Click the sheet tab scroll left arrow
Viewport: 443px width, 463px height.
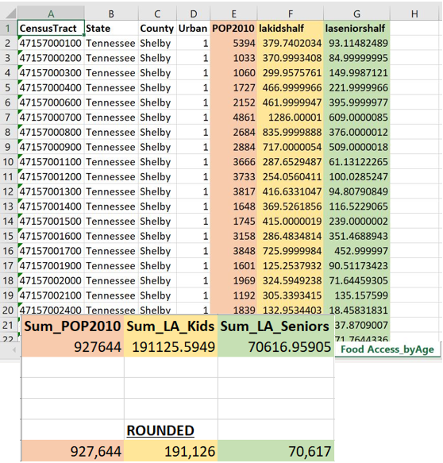13,350
